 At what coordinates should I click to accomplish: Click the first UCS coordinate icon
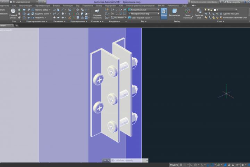coord(106,10)
